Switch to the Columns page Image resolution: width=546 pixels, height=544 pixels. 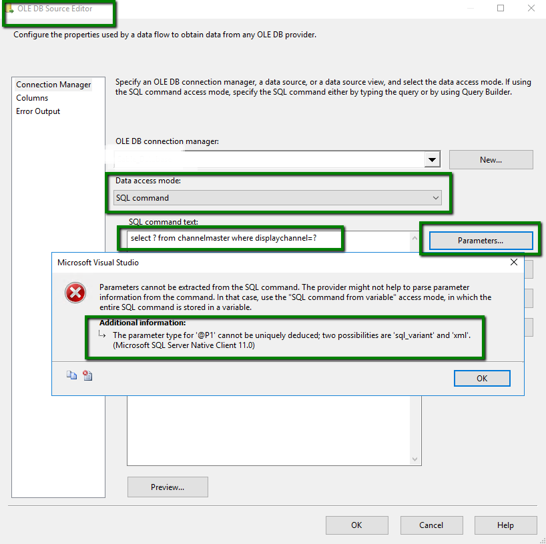click(x=32, y=98)
